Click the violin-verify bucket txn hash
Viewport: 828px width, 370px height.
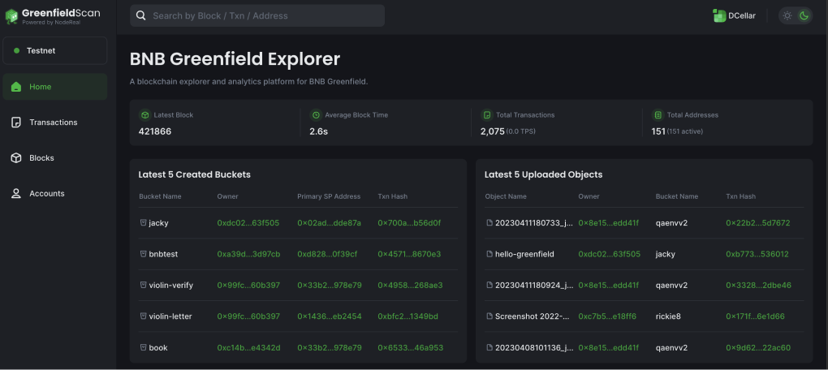click(409, 285)
